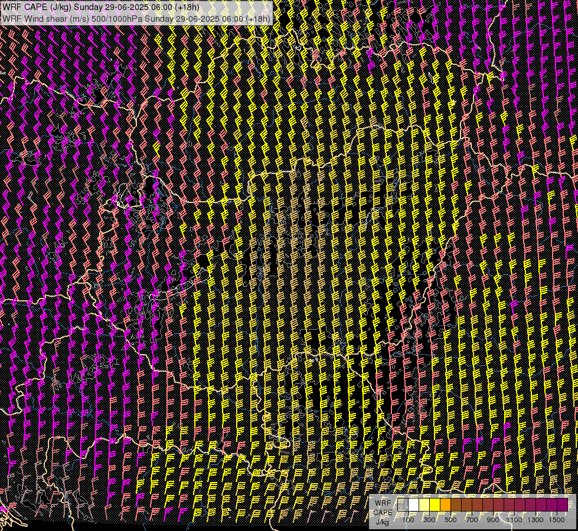Click the 900 label under the legend
Image resolution: width=578 pixels, height=531 pixels.
coord(493,520)
